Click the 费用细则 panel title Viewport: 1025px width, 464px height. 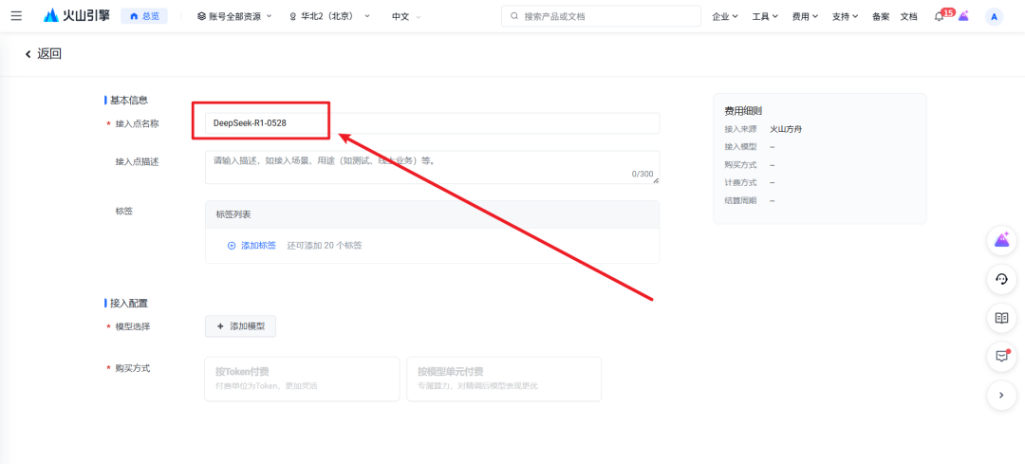click(x=743, y=111)
